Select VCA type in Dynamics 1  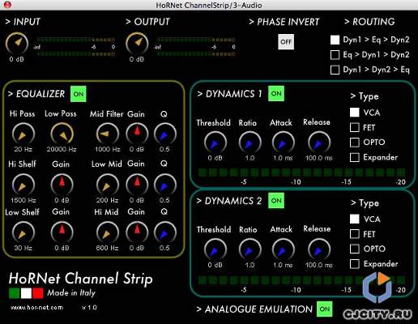click(x=355, y=113)
